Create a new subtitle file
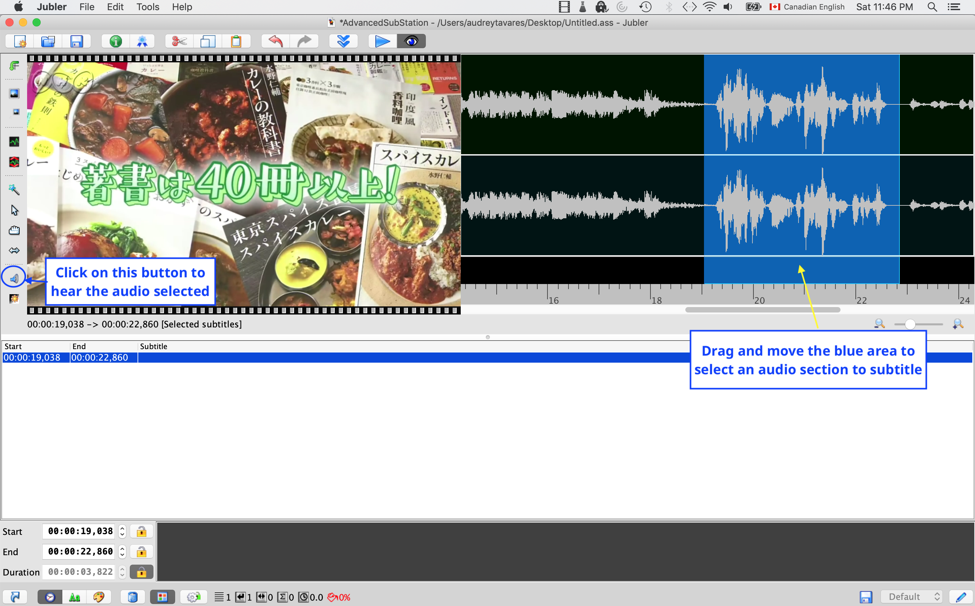 click(x=20, y=41)
